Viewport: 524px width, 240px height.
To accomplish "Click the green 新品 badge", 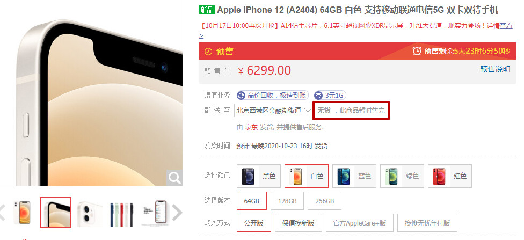I will 207,10.
